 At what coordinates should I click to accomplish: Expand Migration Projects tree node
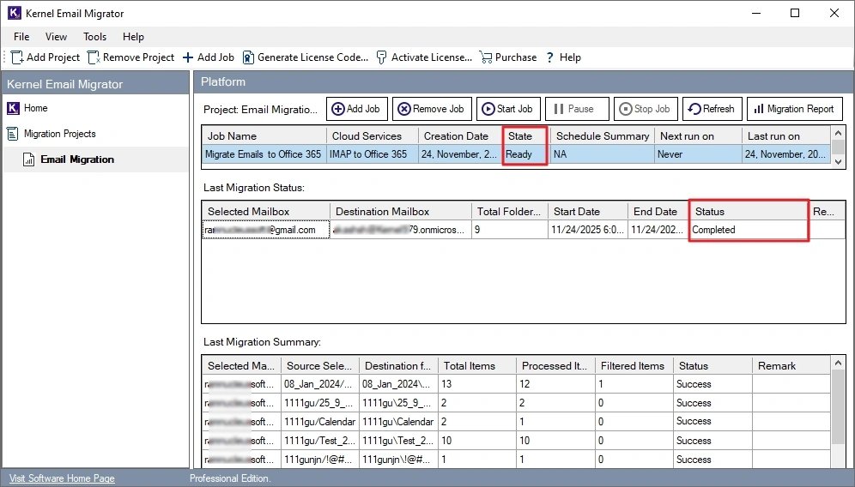[59, 134]
